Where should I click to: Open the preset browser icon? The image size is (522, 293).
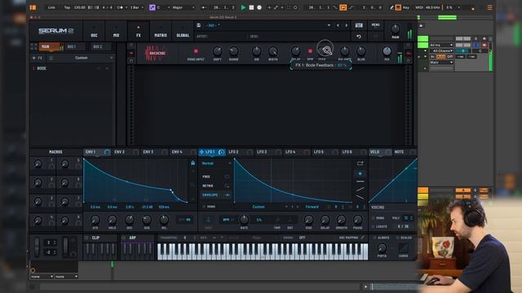[359, 25]
